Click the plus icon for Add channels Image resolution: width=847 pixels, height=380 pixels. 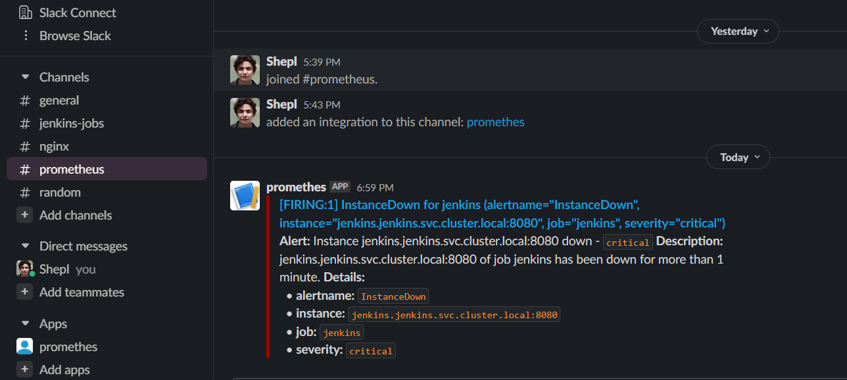pyautogui.click(x=24, y=215)
